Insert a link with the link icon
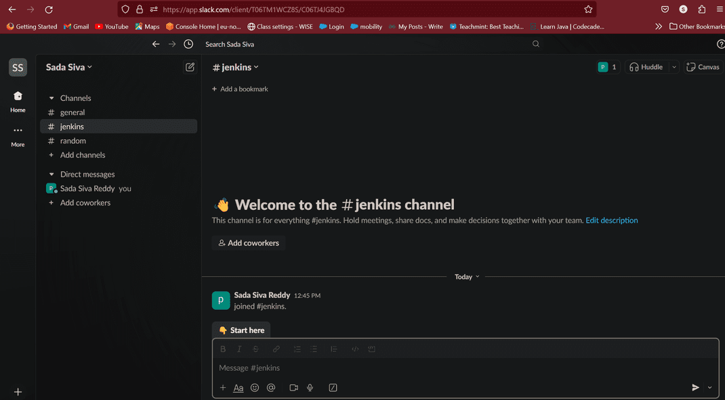 [276, 349]
